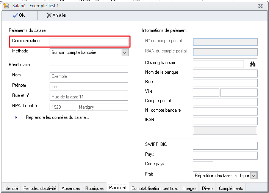Image resolution: width=269 pixels, height=193 pixels.
Task: Click the OK checkmark button
Action: (x=19, y=15)
